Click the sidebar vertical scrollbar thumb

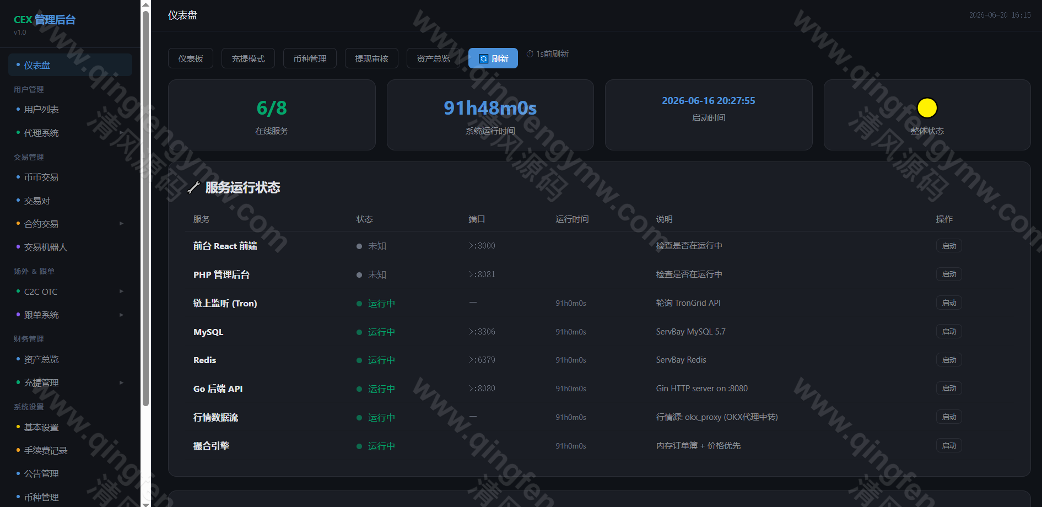[146, 208]
